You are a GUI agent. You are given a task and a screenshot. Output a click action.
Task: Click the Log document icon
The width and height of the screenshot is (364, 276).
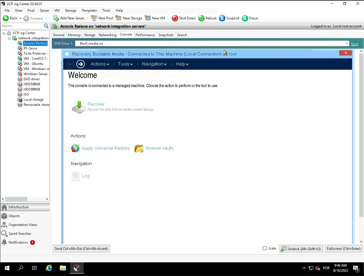(75, 176)
